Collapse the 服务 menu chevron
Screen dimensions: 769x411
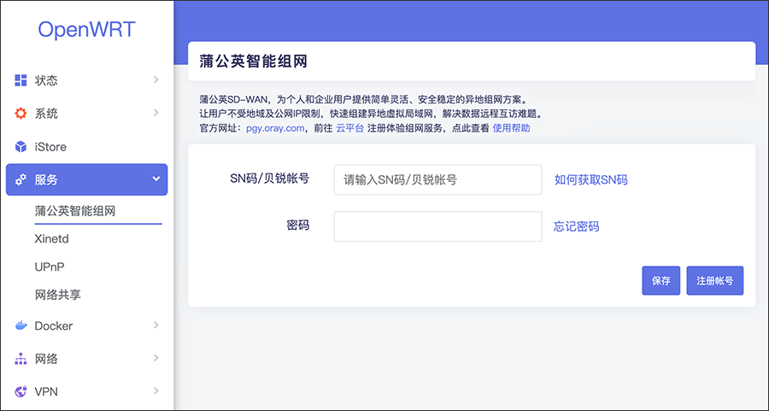(x=156, y=179)
